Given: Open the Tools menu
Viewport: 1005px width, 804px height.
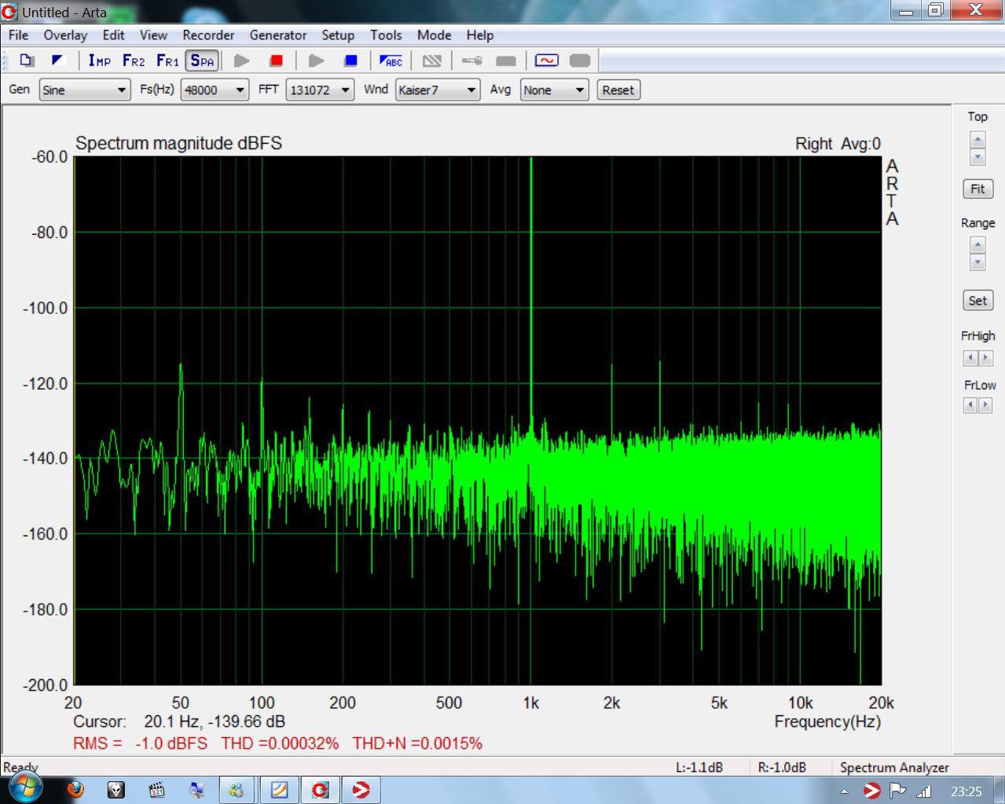Looking at the screenshot, I should (386, 35).
